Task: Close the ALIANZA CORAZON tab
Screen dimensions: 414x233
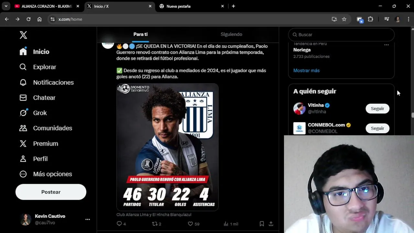Action: [78, 6]
